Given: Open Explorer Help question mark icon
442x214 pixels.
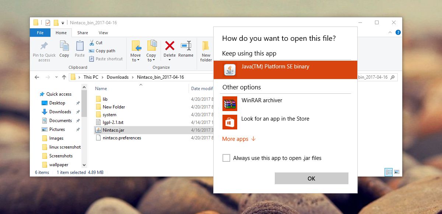Looking at the screenshot, I should [398, 32].
